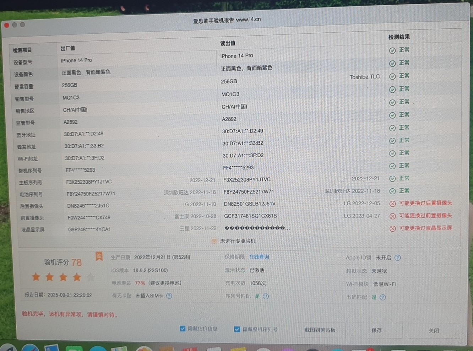
Task: Click the orange 验 badge beside the score
Action: pos(99,256)
